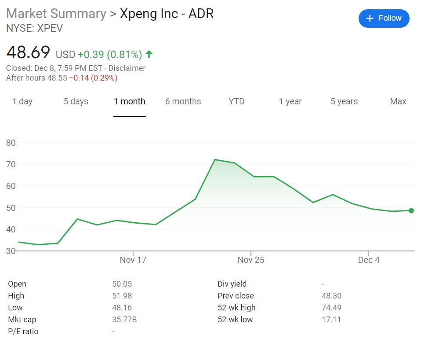Image resolution: width=421 pixels, height=339 pixels.
Task: Open the Market Summary breadcrumb link
Action: click(56, 14)
